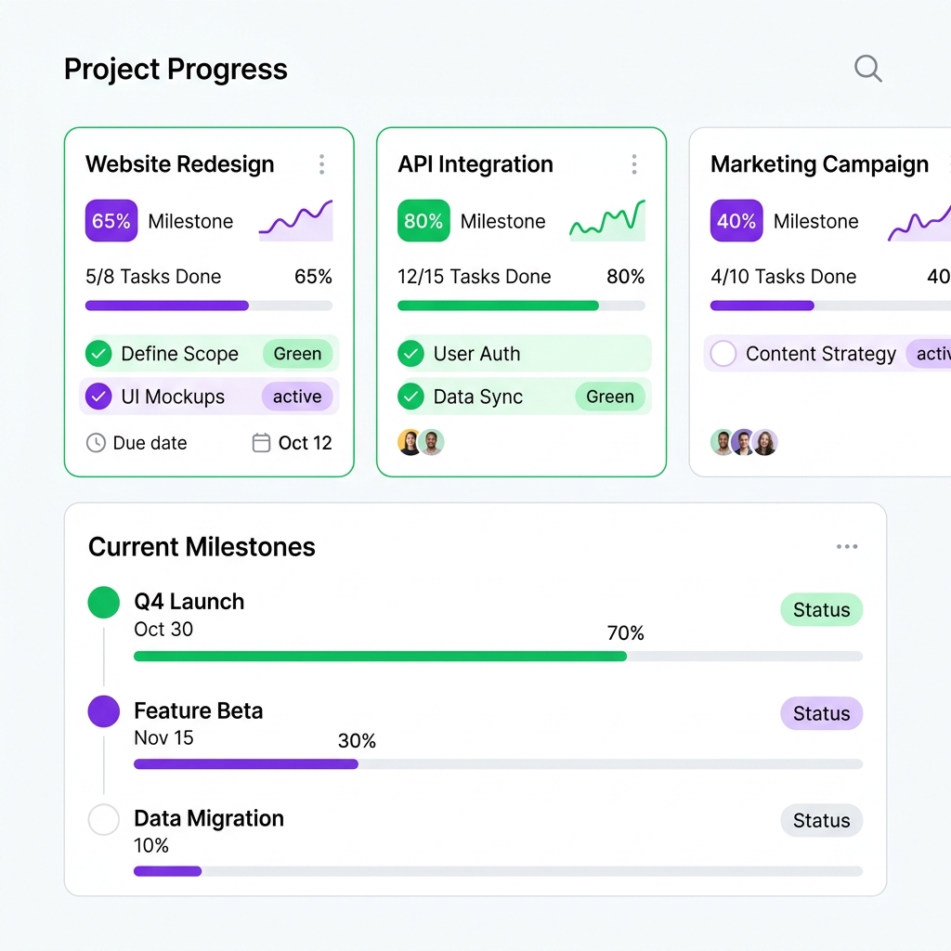Image resolution: width=951 pixels, height=951 pixels.
Task: Click Data Migration progress bar
Action: pyautogui.click(x=498, y=871)
